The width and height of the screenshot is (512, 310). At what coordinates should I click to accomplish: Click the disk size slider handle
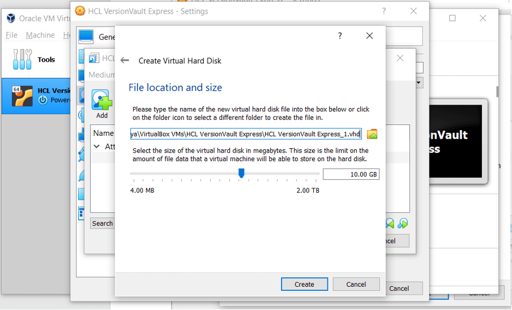point(241,173)
